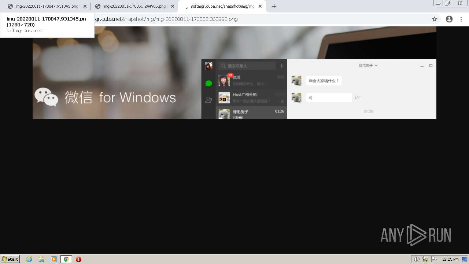This screenshot has height=264, width=469.
Task: Focus the address bar URL
Action: (x=166, y=19)
